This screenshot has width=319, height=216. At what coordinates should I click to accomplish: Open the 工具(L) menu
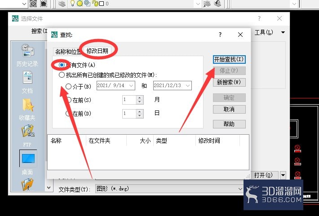pos(264,32)
